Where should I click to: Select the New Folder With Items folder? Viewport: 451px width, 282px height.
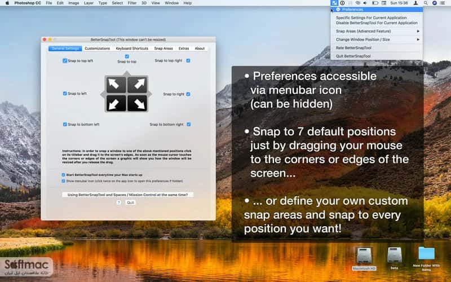click(426, 254)
